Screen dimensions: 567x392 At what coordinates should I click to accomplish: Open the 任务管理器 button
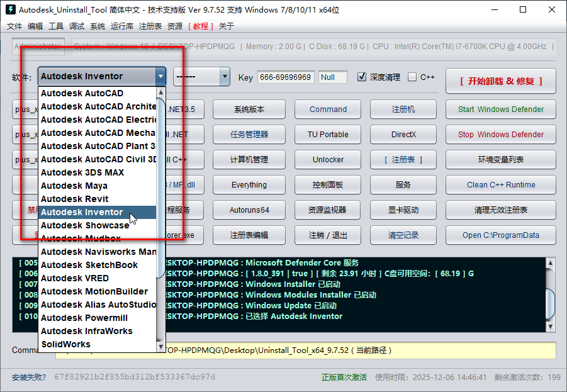click(x=249, y=135)
